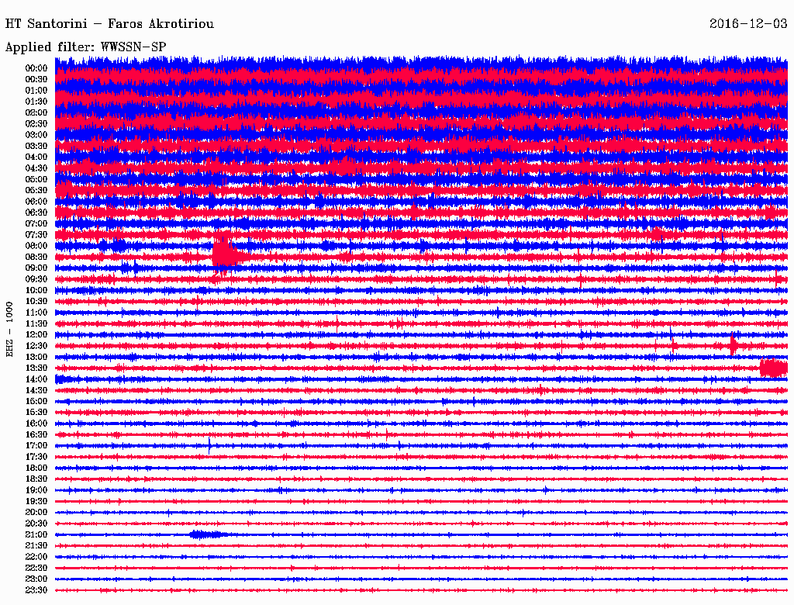The height and width of the screenshot is (605, 794).
Task: Click the 14:00 time label
Action: click(36, 379)
